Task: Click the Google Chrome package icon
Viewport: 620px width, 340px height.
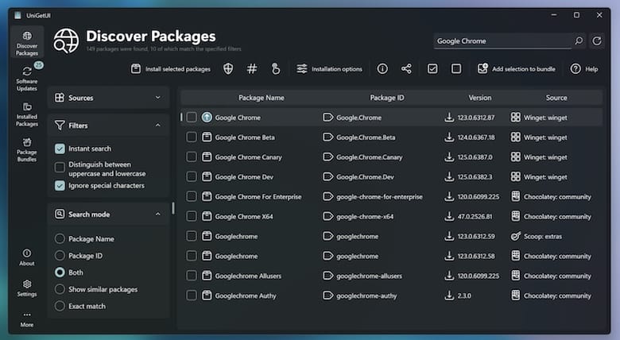Action: coord(207,117)
